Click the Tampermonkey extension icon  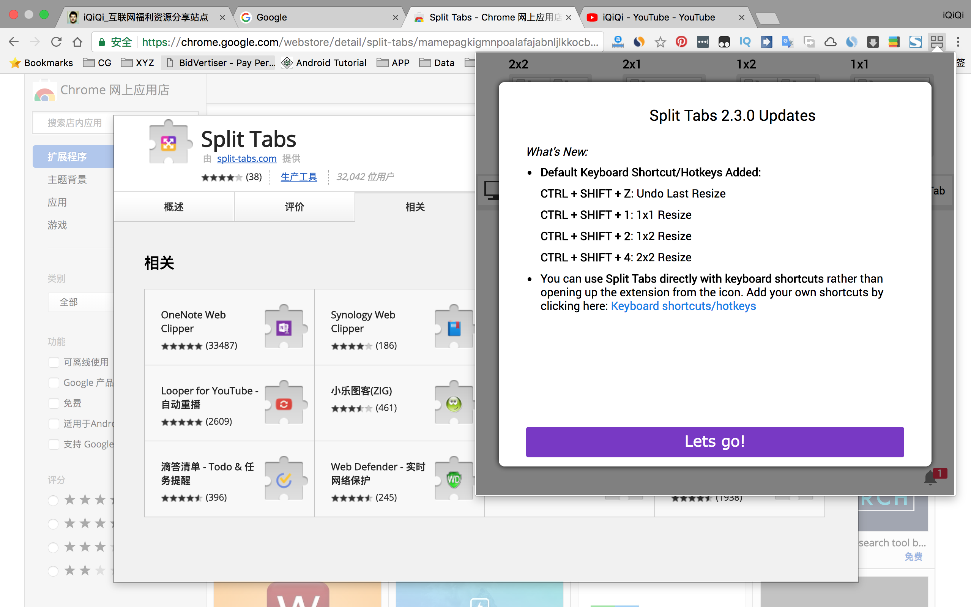724,42
